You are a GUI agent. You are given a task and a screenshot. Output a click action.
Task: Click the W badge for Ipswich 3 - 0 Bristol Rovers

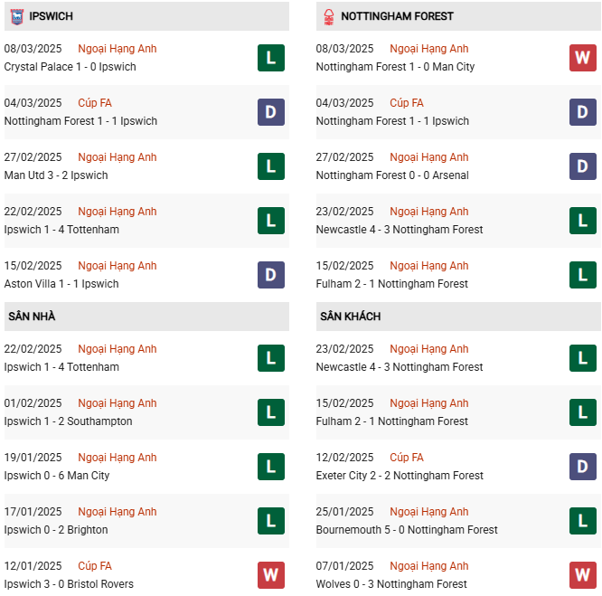point(270,575)
